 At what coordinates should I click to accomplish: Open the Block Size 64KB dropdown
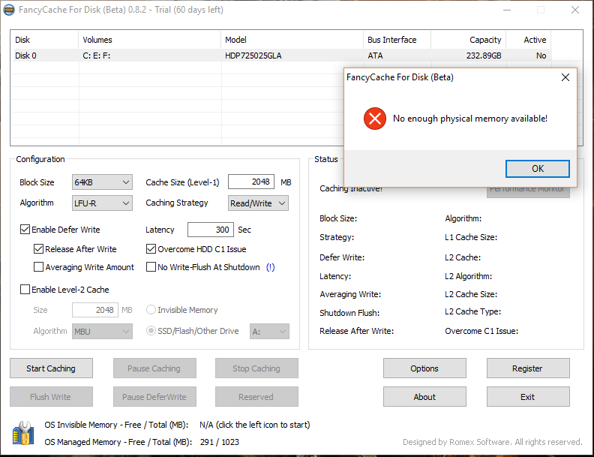click(x=102, y=182)
